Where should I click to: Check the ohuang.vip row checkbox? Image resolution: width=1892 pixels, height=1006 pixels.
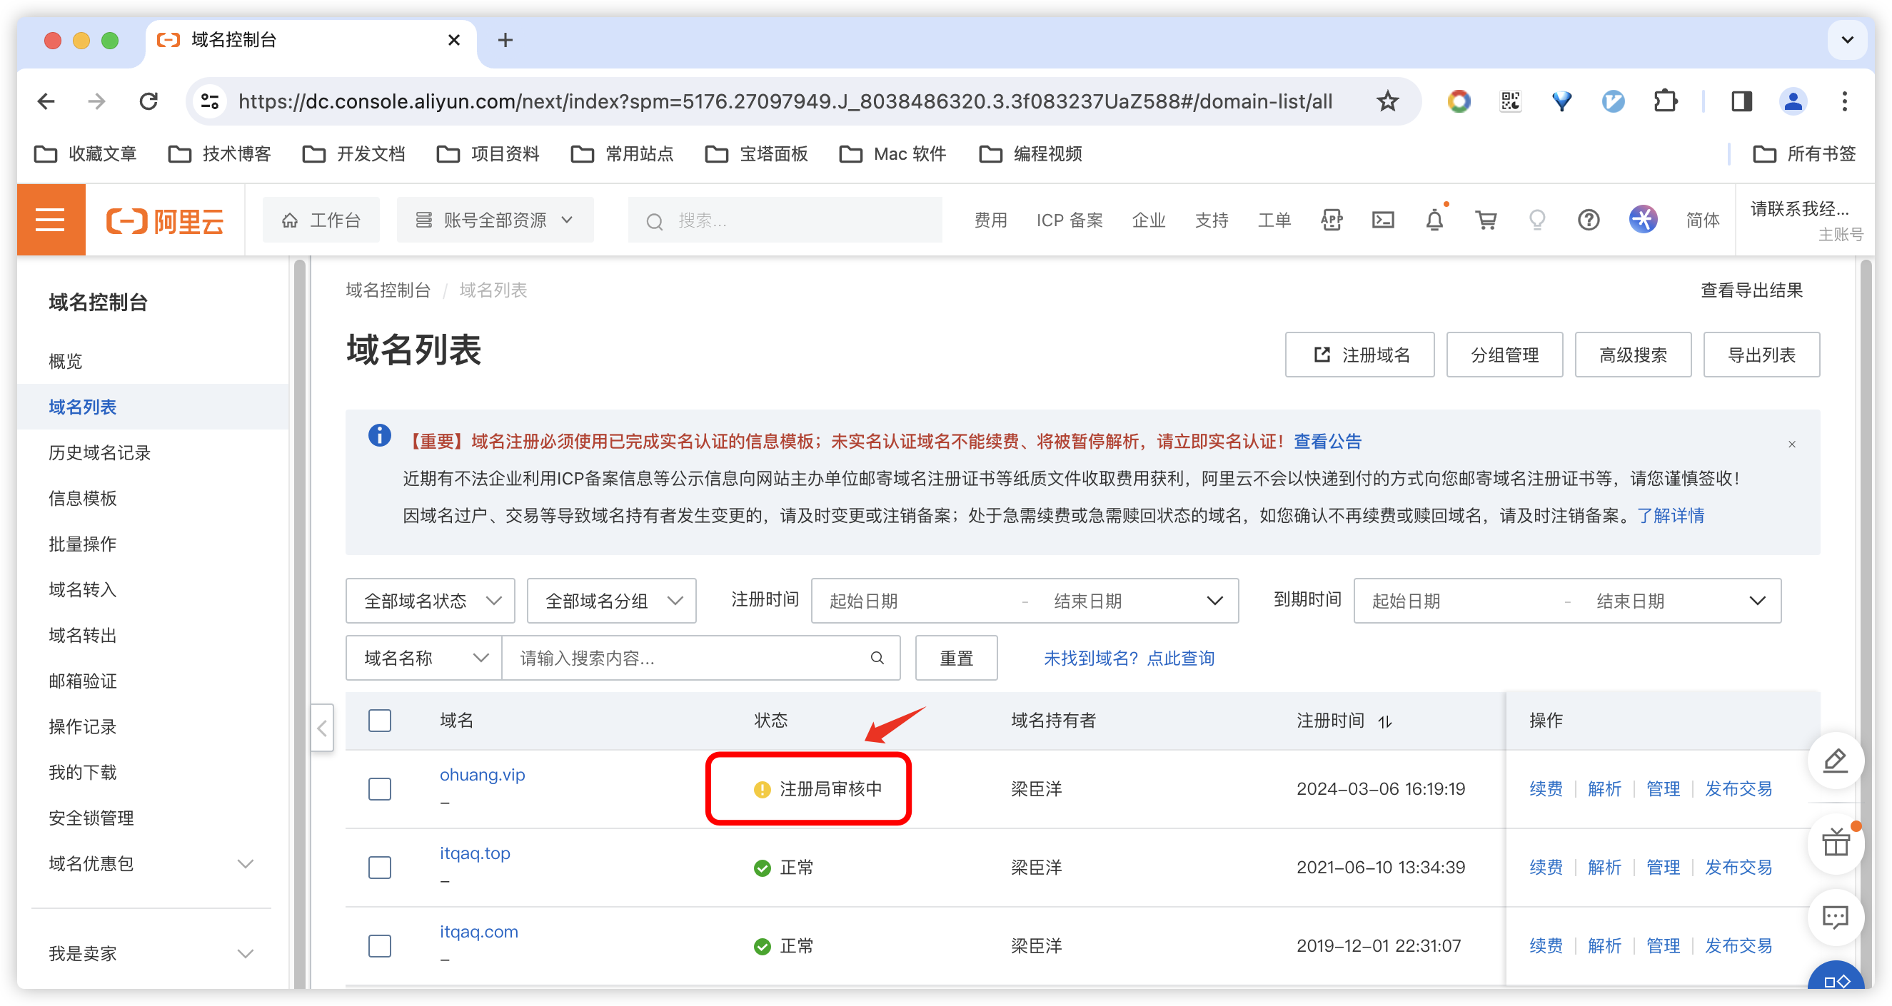click(x=380, y=789)
